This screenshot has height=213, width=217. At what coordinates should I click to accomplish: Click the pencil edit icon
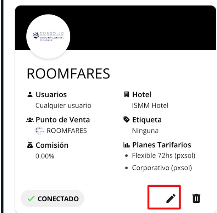point(171,198)
